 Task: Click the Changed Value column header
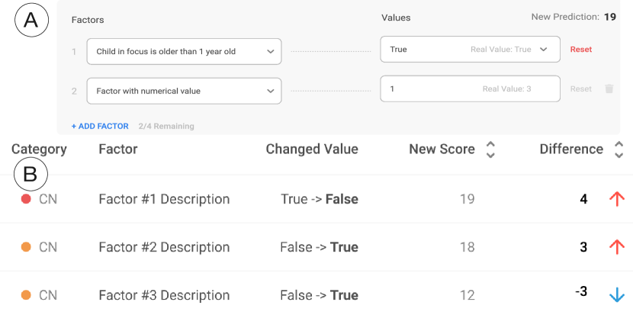pyautogui.click(x=311, y=149)
